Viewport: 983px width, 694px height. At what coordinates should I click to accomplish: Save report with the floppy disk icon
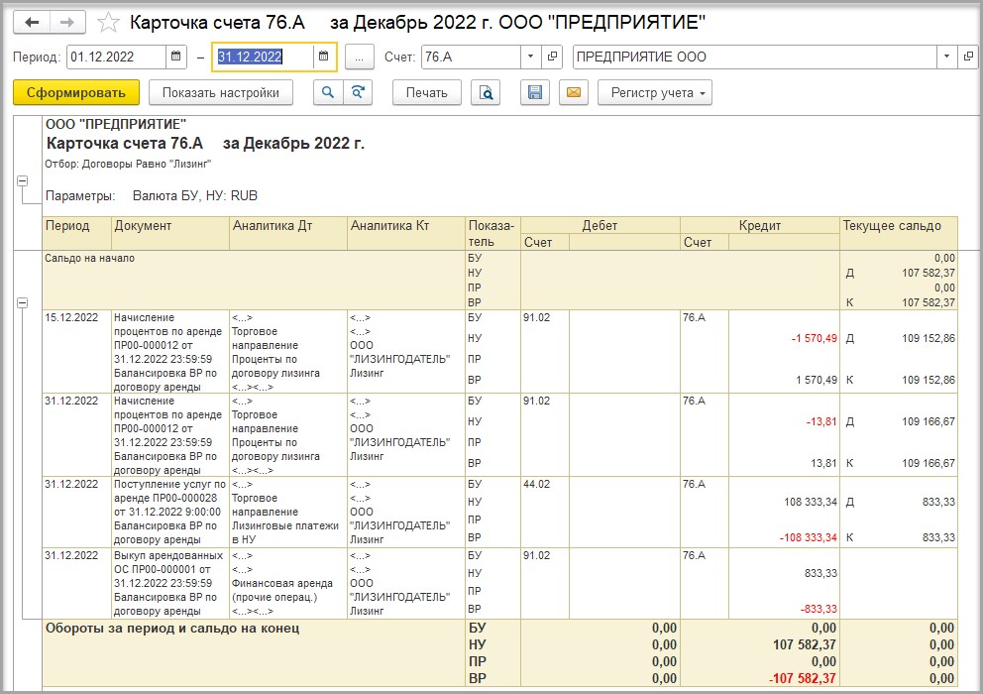(x=535, y=93)
